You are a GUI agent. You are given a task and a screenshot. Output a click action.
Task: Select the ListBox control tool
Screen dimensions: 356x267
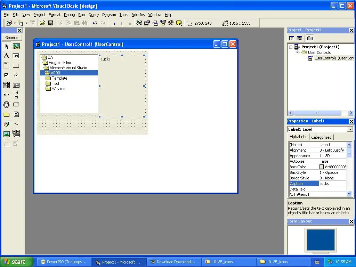tap(16, 85)
